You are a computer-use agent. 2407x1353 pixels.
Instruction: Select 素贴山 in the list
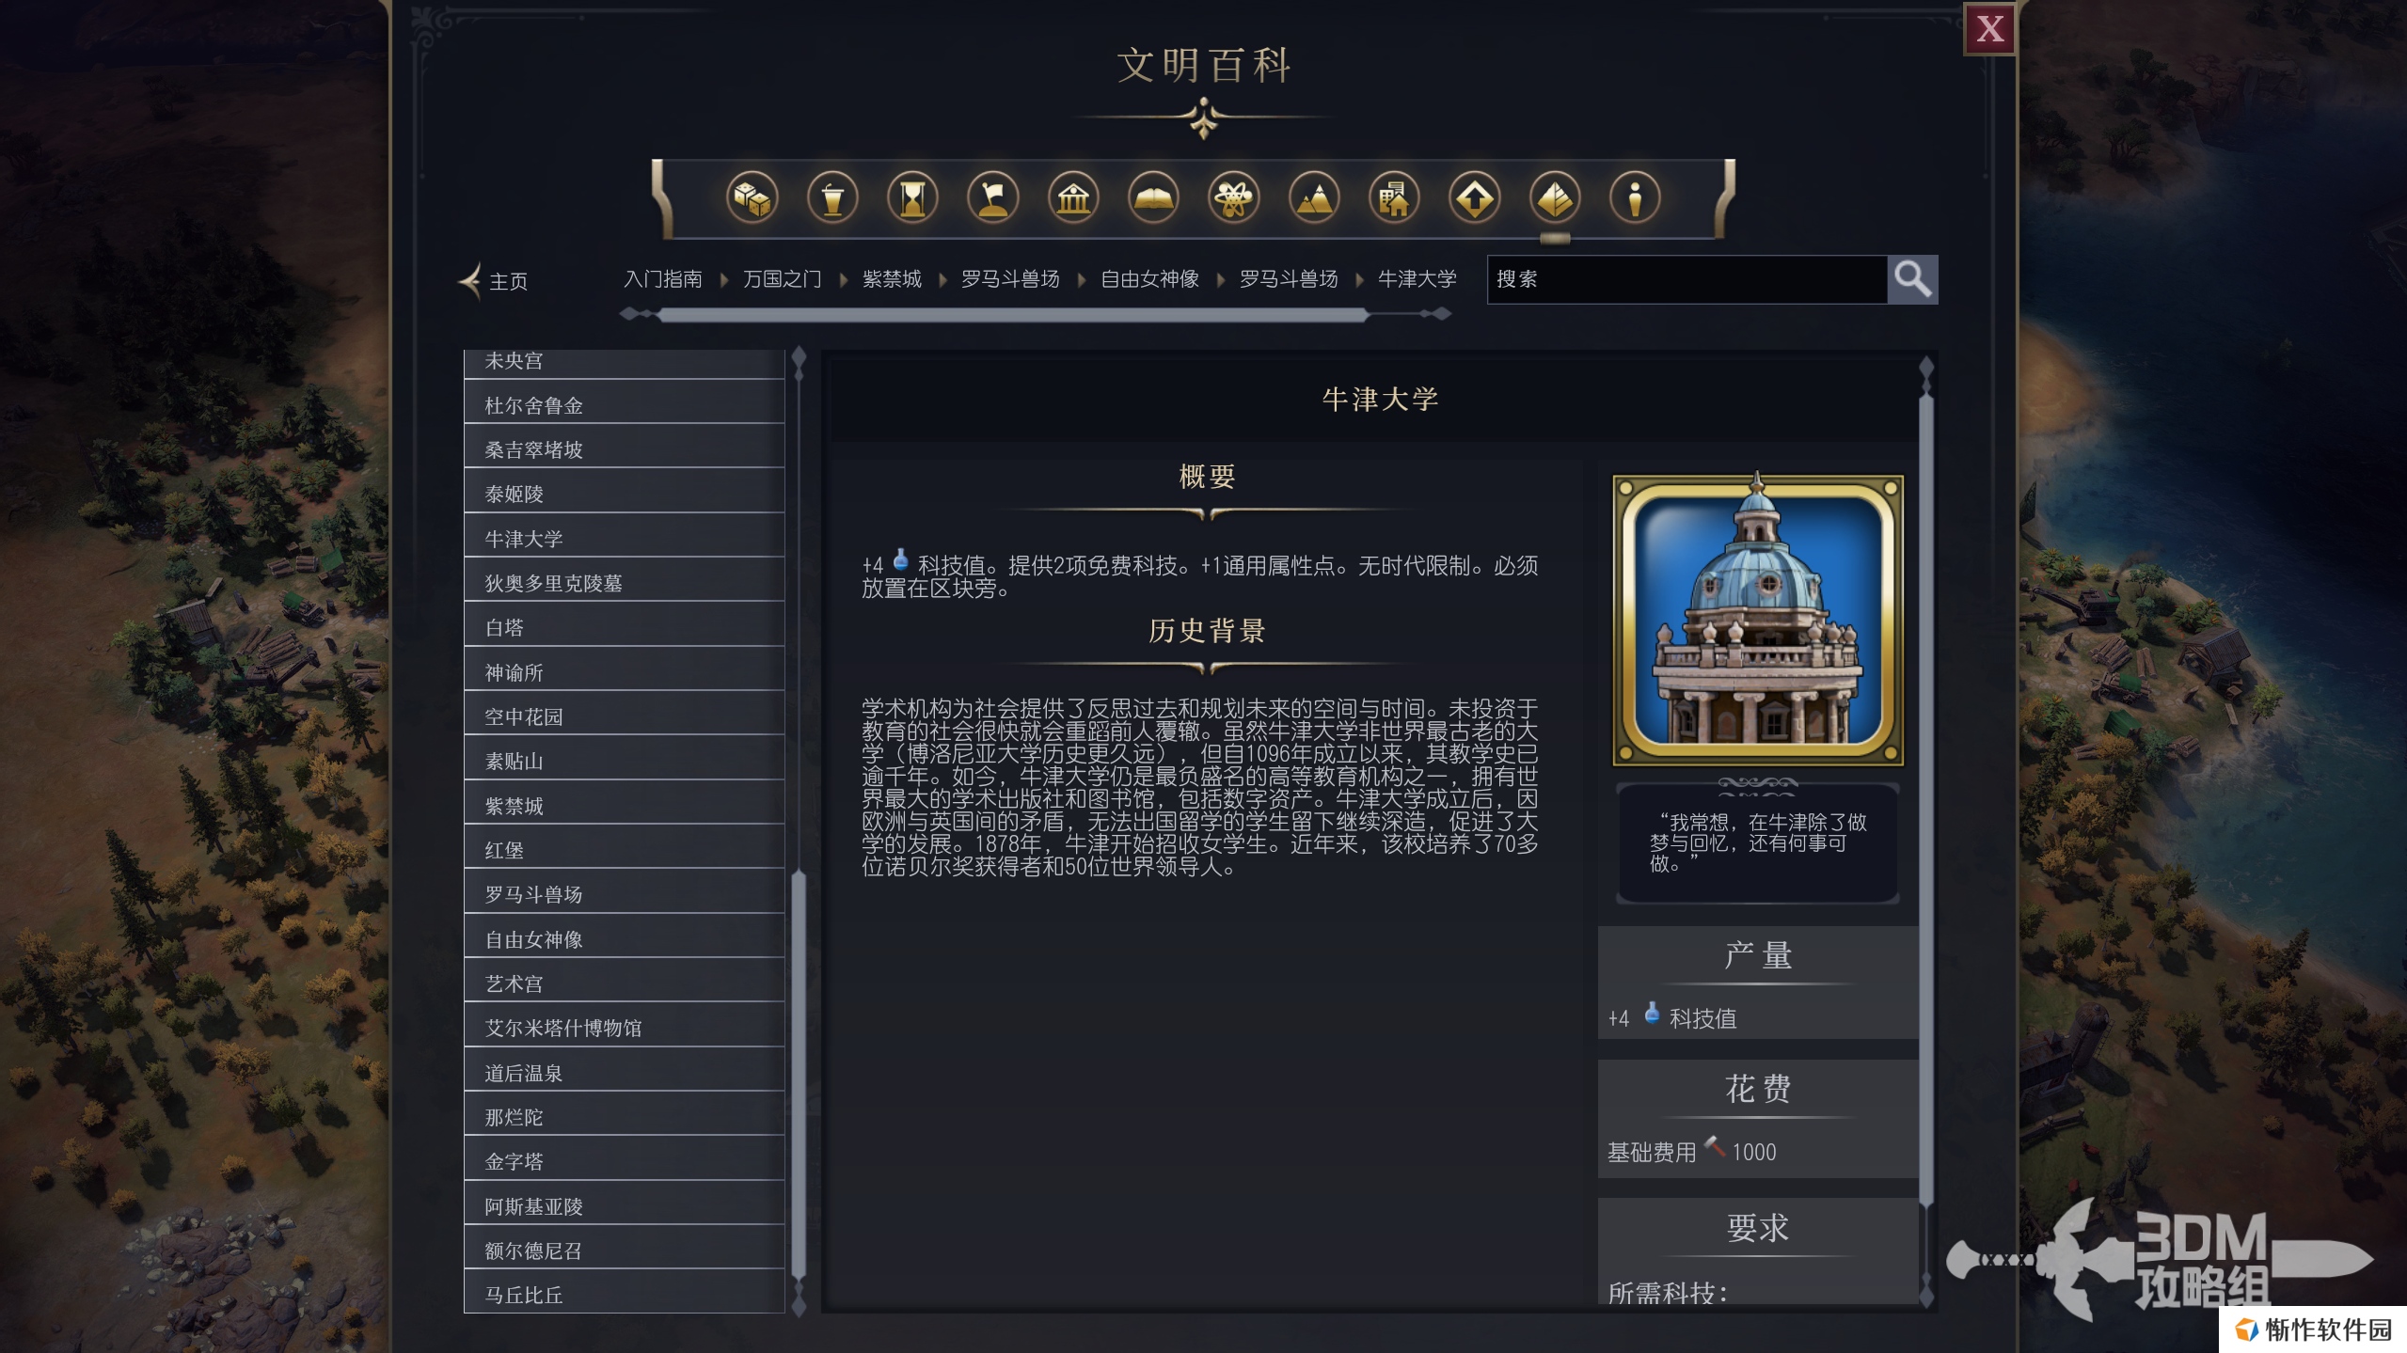click(624, 758)
